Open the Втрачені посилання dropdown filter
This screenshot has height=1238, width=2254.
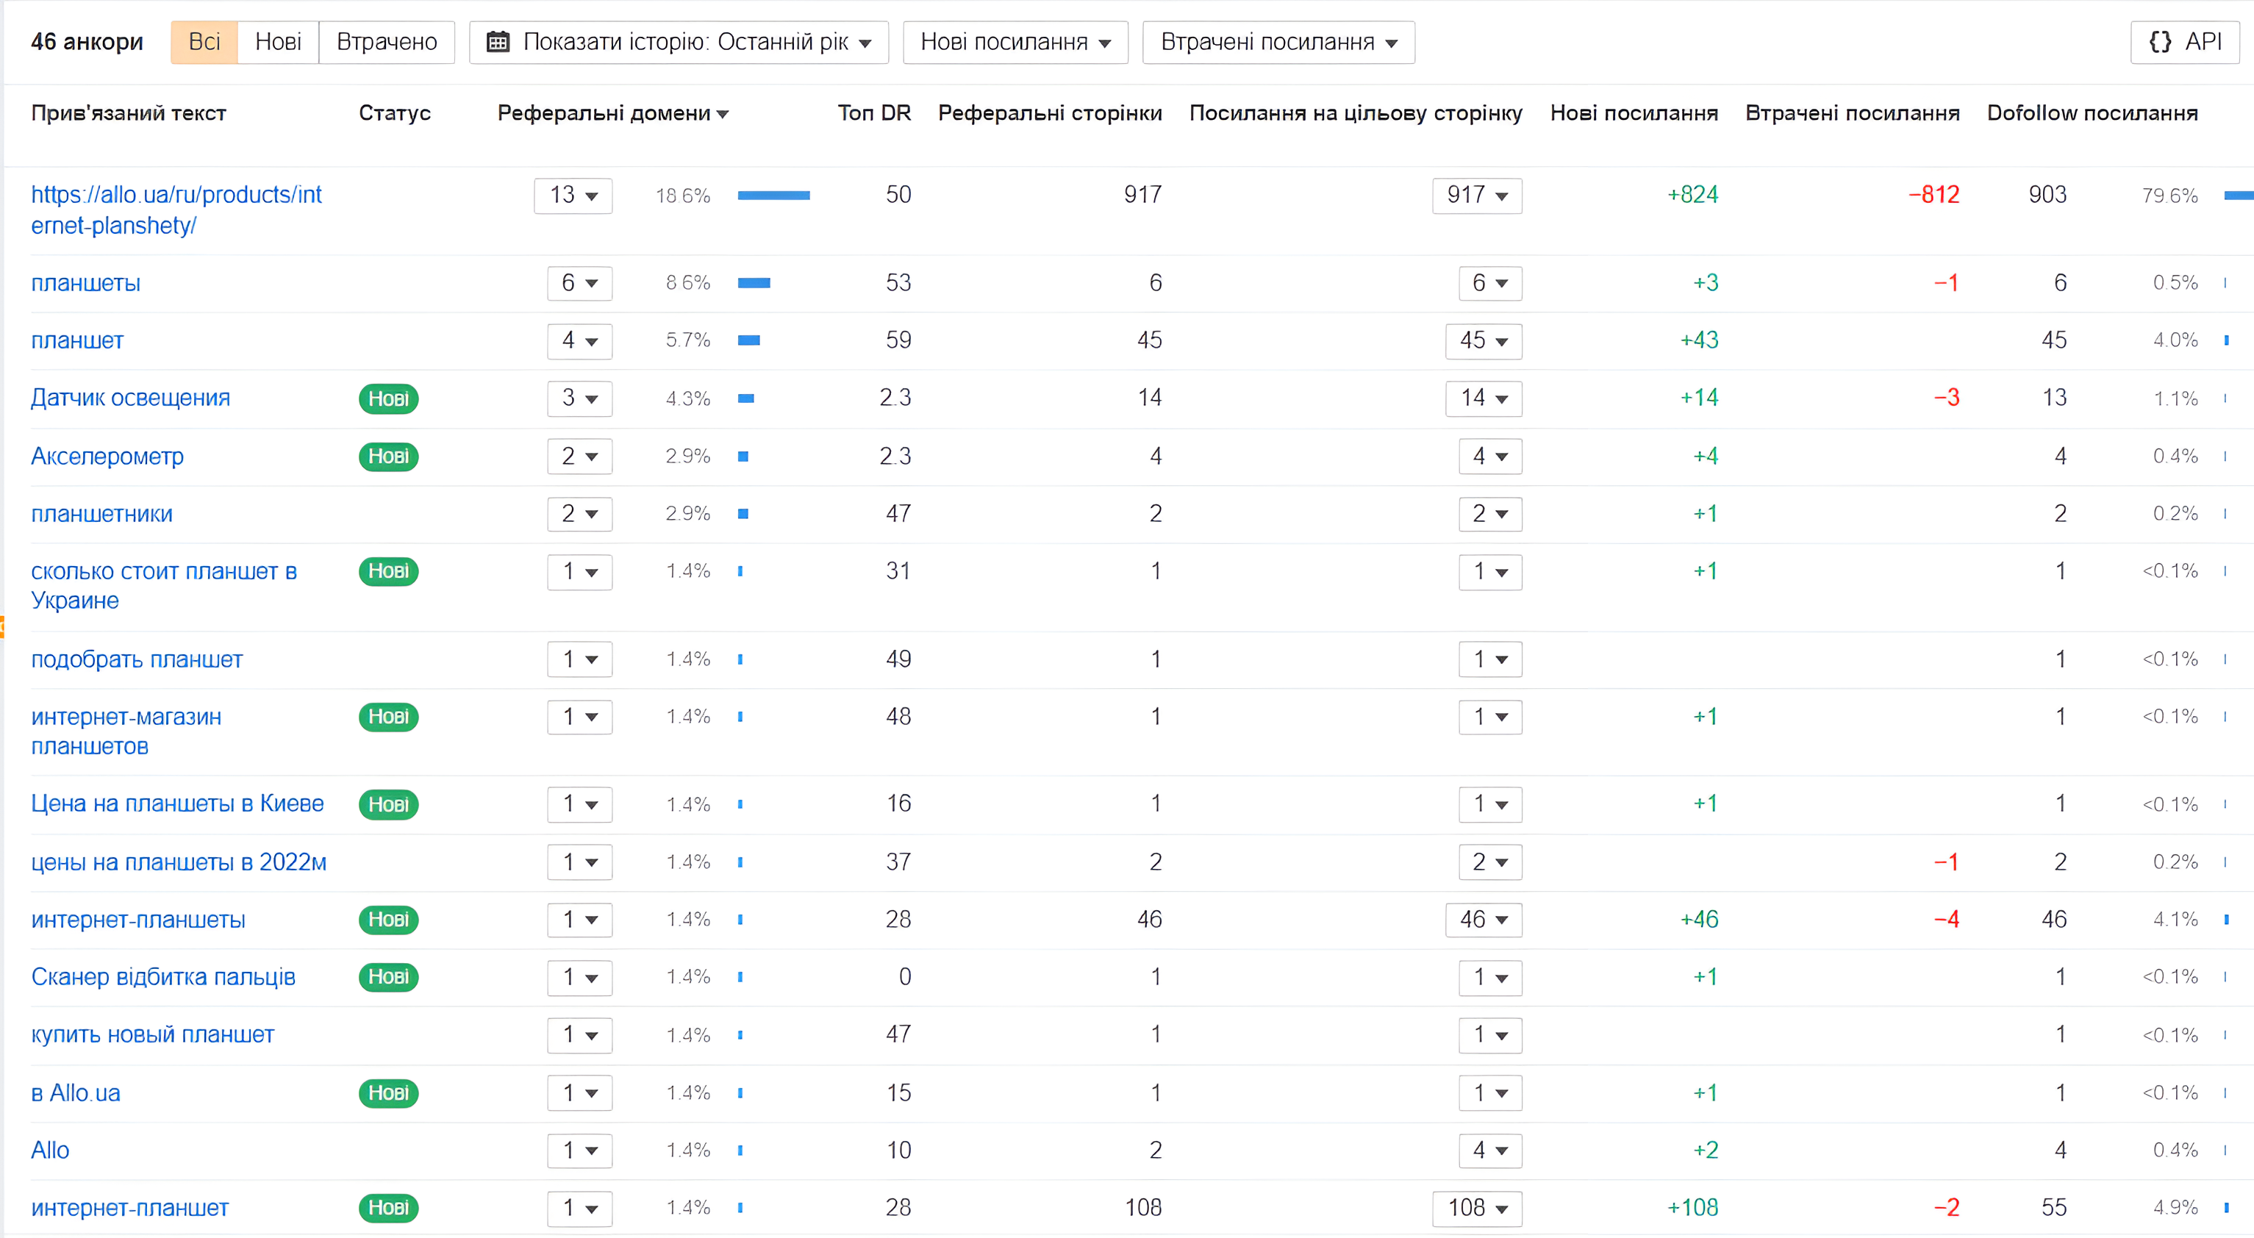tap(1278, 42)
